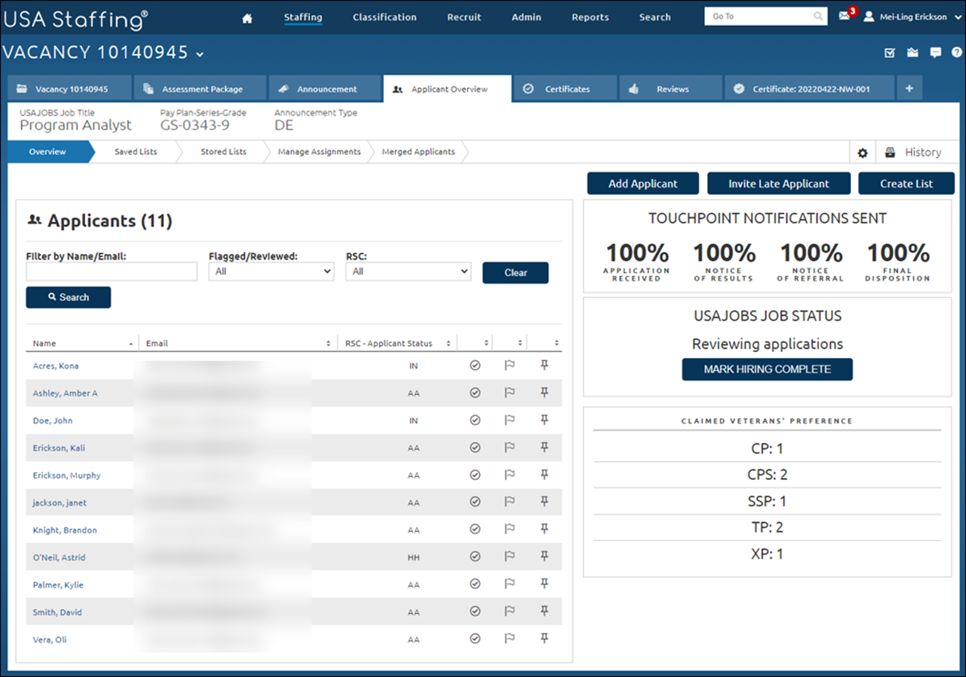Open Certificate: 20220422-NW-001 tab
Image resolution: width=966 pixels, height=677 pixels.
click(809, 89)
